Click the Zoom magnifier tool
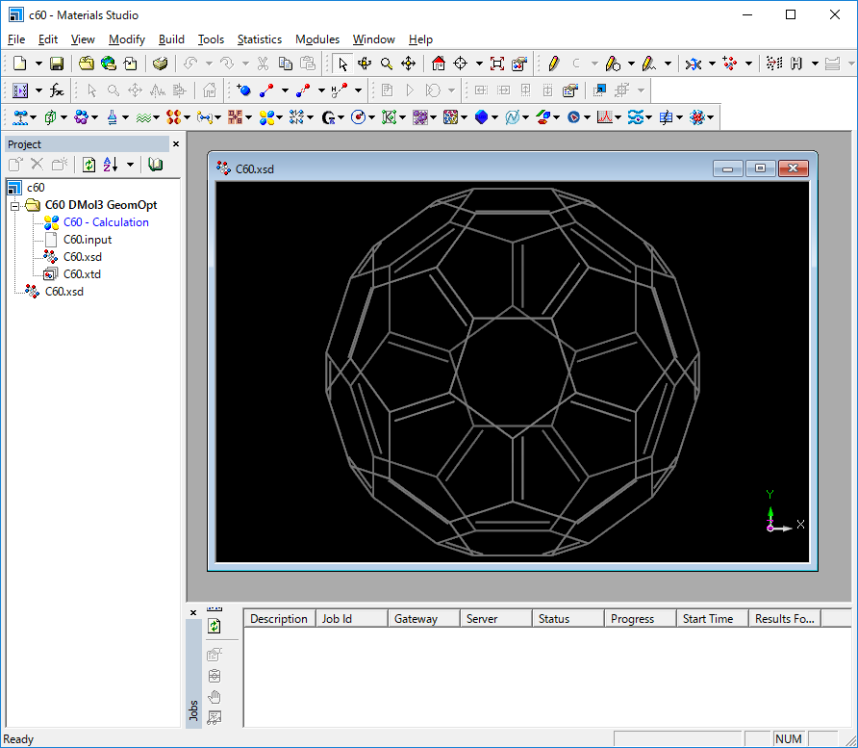Viewport: 858px width, 748px height. (387, 64)
